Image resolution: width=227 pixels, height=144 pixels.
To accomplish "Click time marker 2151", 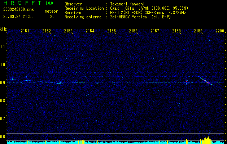I will (x=25, y=31).
